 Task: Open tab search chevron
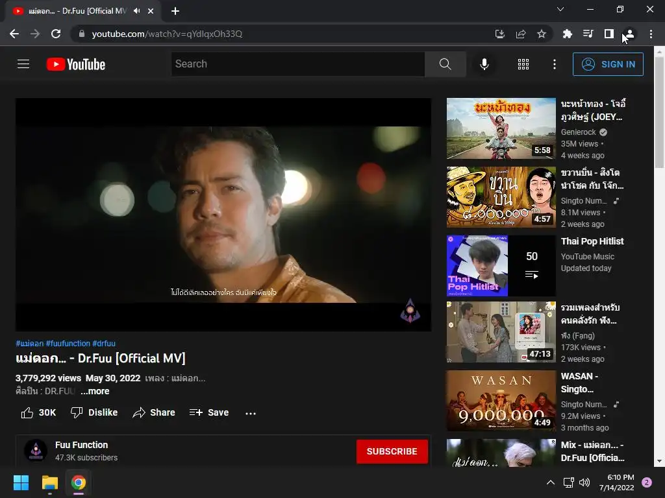[560, 9]
